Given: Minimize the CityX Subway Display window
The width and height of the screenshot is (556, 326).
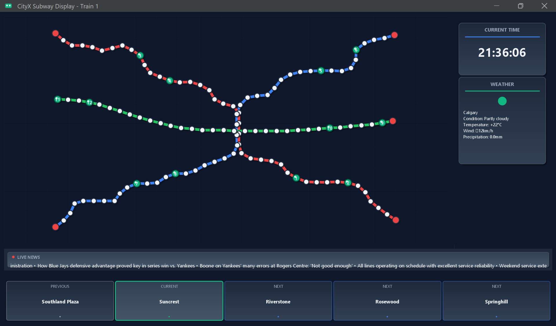Looking at the screenshot, I should click(x=497, y=6).
